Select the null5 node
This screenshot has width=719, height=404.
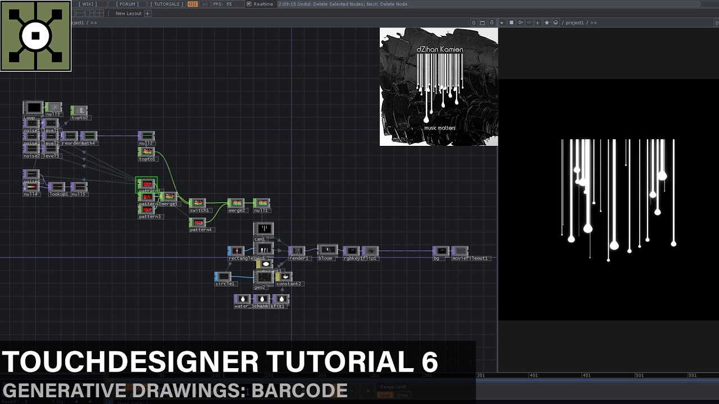pos(79,187)
